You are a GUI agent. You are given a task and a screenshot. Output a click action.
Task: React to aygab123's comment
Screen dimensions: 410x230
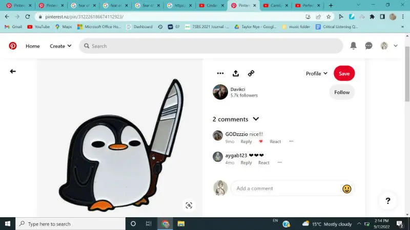[x=264, y=163]
